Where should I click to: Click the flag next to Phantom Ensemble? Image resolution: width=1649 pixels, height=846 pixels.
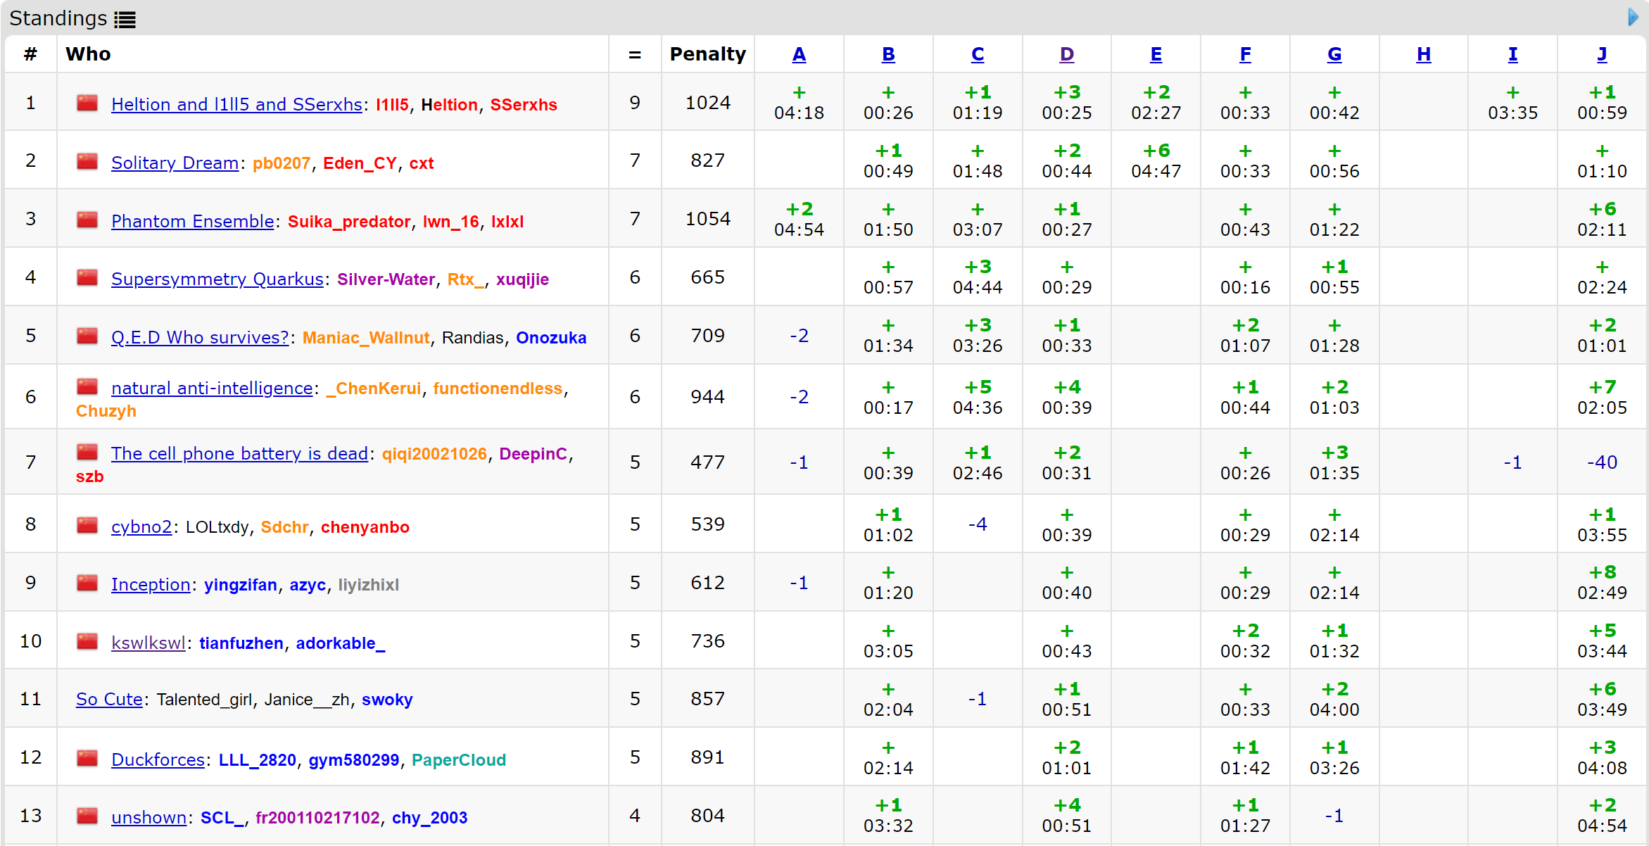87,220
